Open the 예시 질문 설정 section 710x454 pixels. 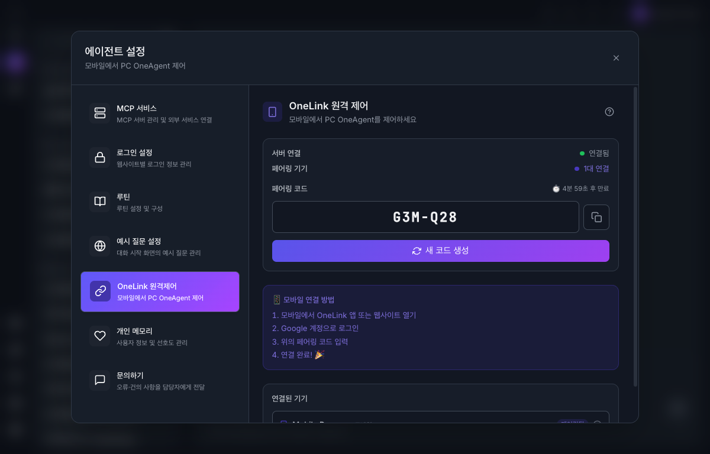[x=160, y=247]
